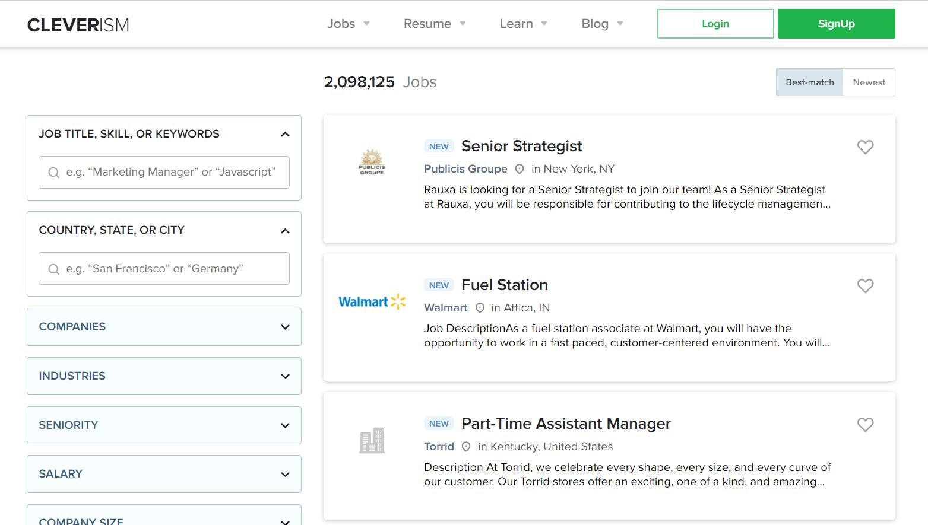Click the Walmart company name link
928x525 pixels.
click(446, 308)
